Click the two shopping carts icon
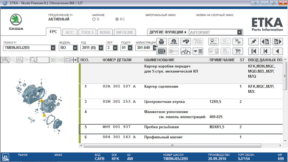 pos(238,42)
